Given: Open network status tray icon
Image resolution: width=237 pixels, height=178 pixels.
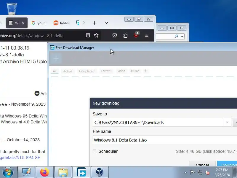Looking at the screenshot, I should pos(200,172).
